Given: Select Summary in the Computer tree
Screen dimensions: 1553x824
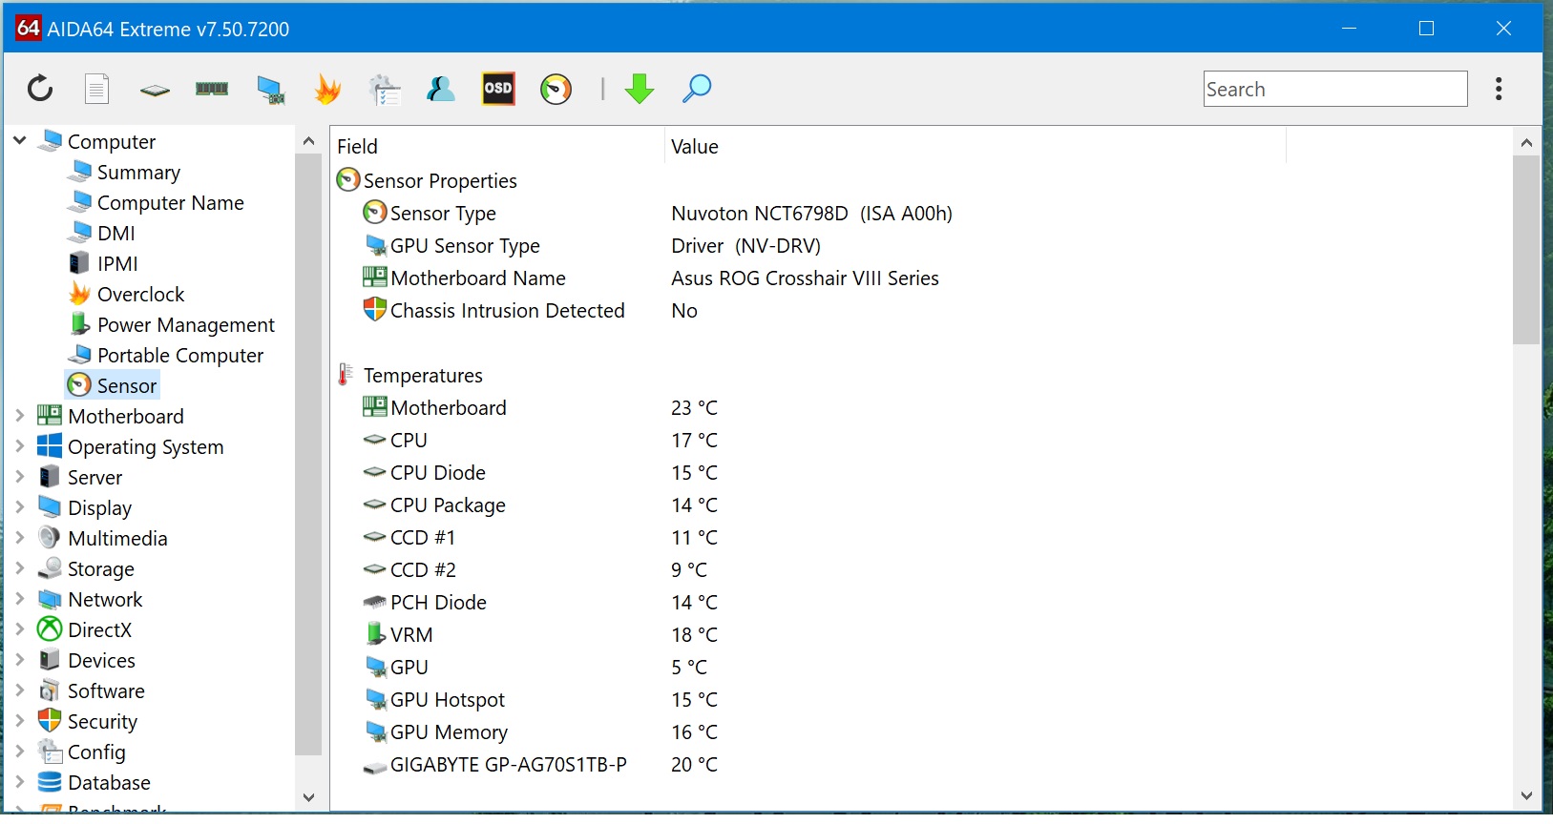Looking at the screenshot, I should [x=138, y=172].
